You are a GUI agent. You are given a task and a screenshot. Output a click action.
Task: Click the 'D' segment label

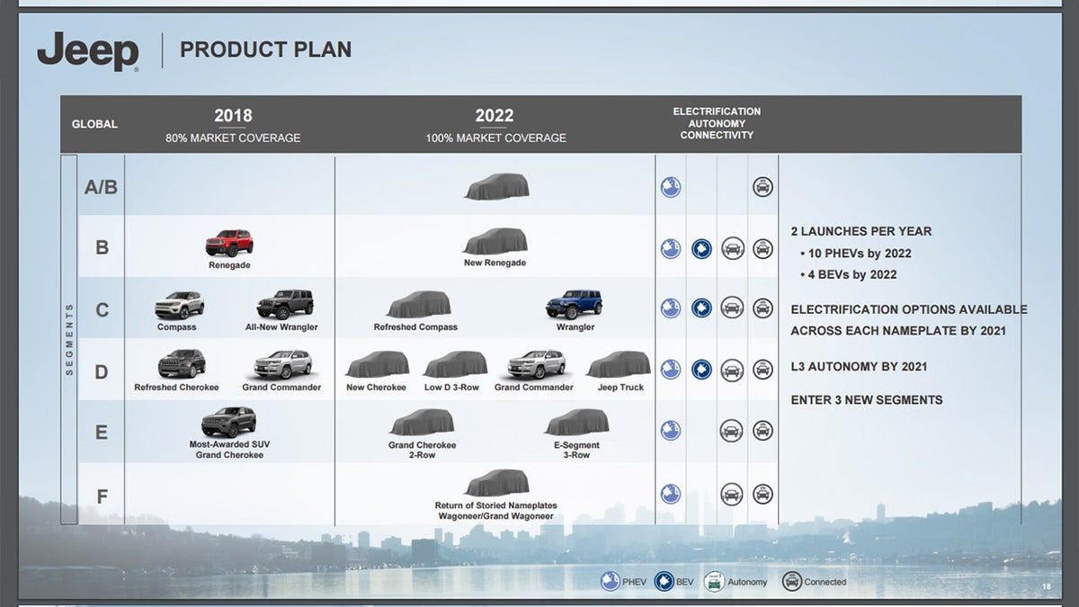[x=102, y=370]
